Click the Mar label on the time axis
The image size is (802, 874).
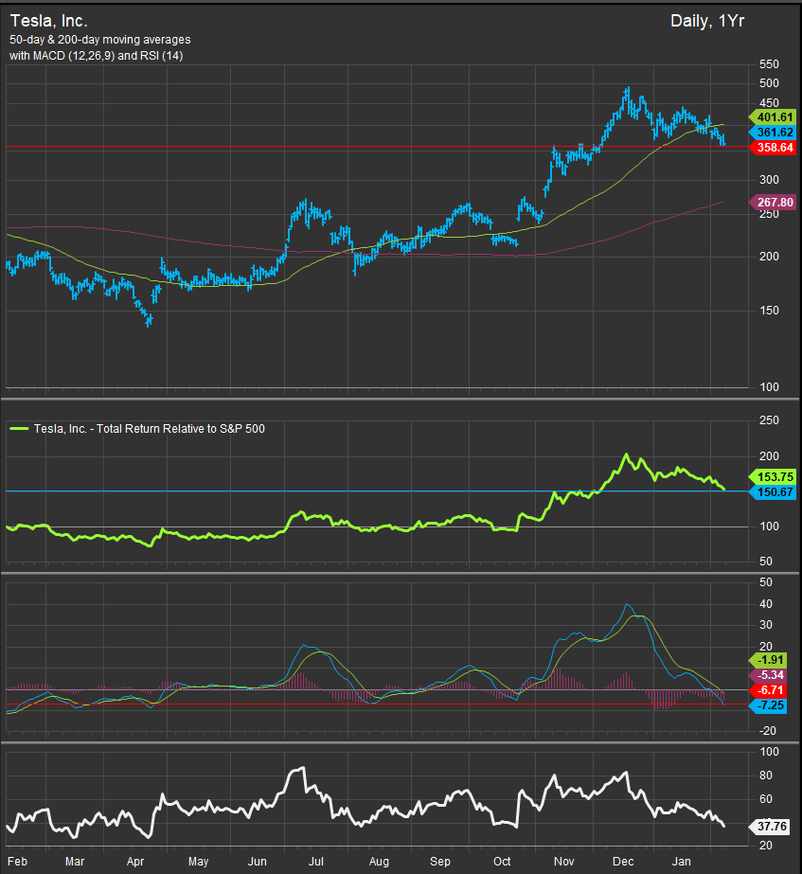tap(75, 861)
